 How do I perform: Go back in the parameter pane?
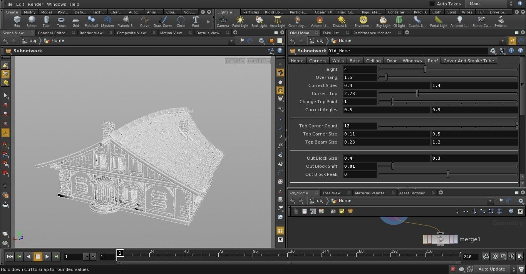tap(293, 41)
